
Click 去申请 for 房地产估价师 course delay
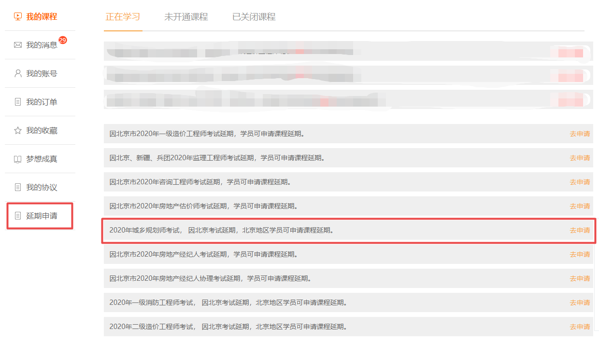coord(580,206)
